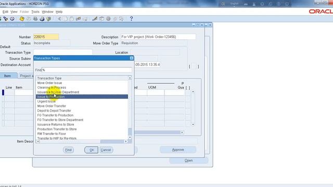Open the Window menu

47,12
